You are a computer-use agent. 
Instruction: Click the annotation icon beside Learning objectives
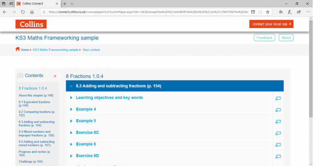[278, 98]
